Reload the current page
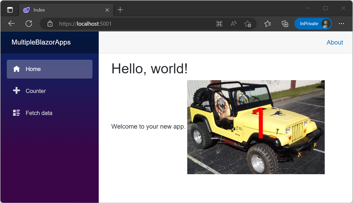Viewport: 353px width, 203px height. click(29, 24)
